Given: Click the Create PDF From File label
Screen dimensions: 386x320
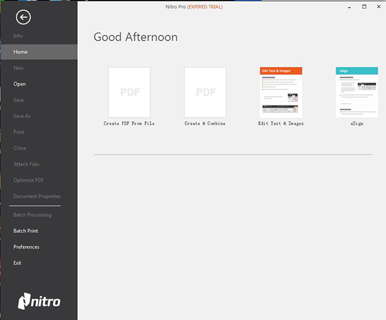Looking at the screenshot, I should click(x=129, y=124).
